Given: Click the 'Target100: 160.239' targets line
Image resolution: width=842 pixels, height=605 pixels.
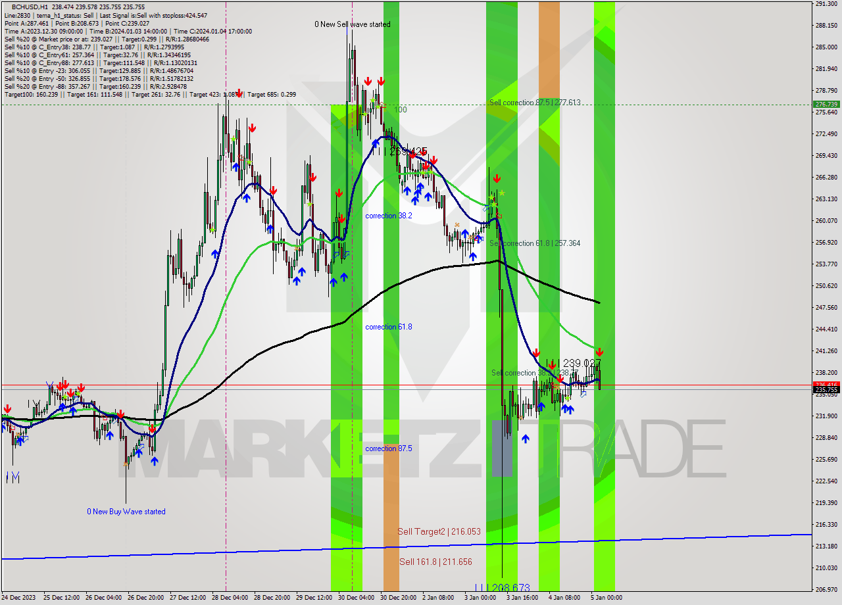Looking at the screenshot, I should click(150, 94).
